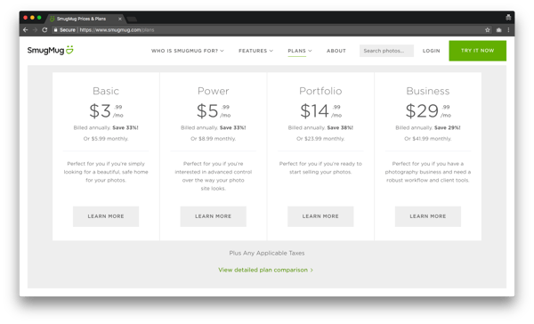Click the camera extension icon in toolbar
The height and width of the screenshot is (324, 534).
(x=498, y=30)
